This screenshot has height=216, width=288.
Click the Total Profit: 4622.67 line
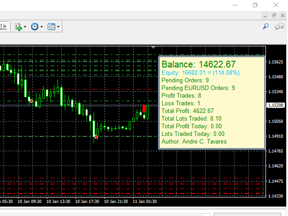tap(188, 111)
